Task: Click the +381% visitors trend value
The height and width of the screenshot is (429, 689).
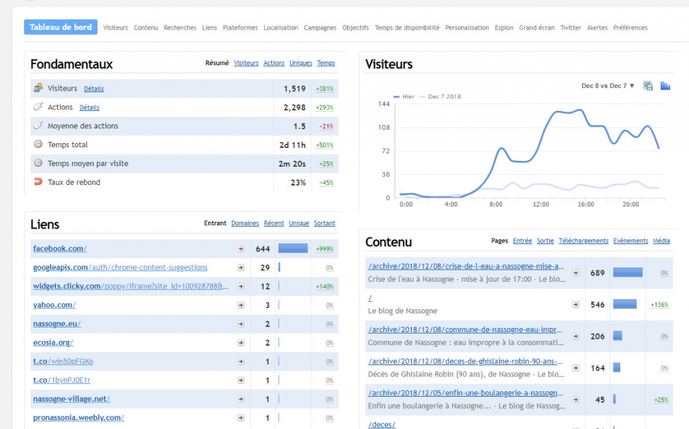Action: tap(324, 89)
